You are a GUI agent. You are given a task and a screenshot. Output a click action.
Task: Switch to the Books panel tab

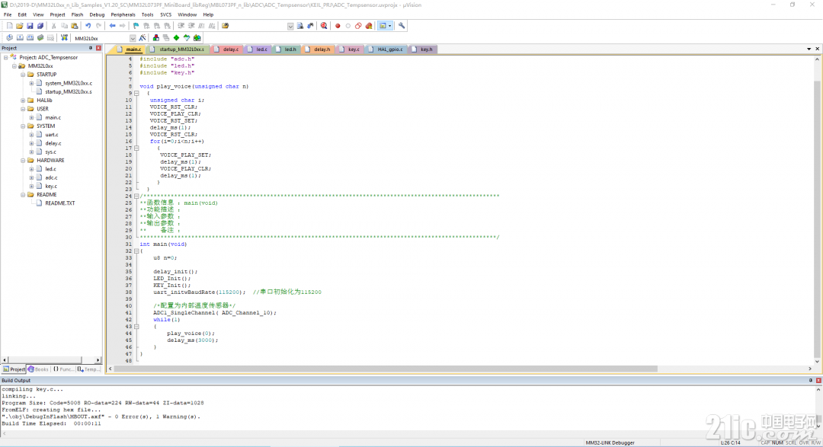click(x=38, y=369)
